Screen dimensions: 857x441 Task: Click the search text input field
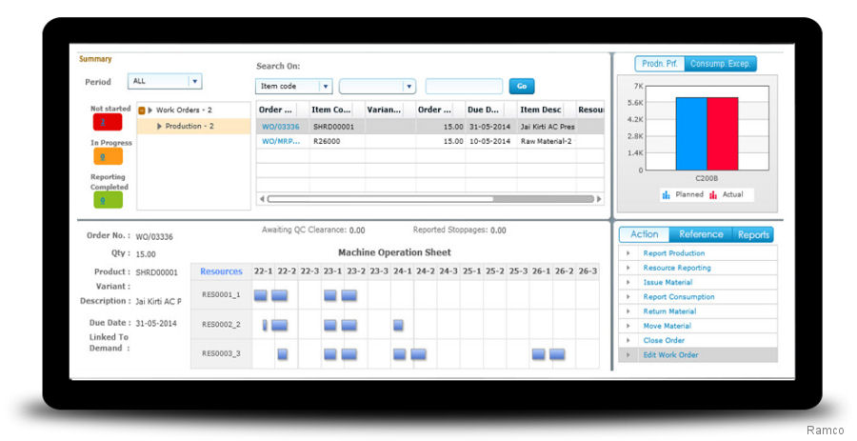point(464,87)
